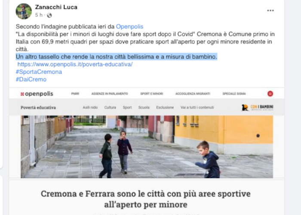Open the Cultura section tab
301x215 pixels.
(110, 107)
